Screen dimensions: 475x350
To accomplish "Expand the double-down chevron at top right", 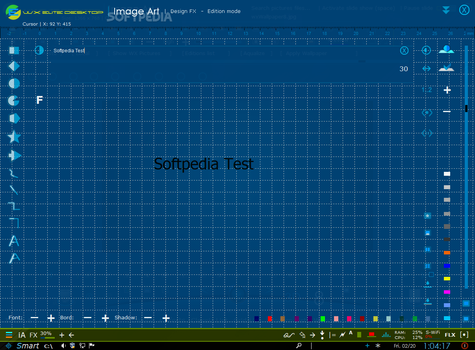I will 446,10.
